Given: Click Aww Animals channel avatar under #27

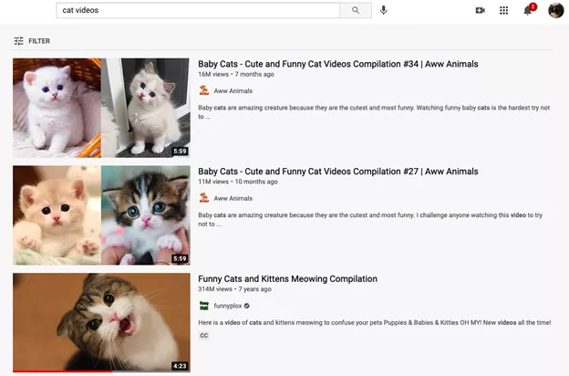Looking at the screenshot, I should (204, 198).
